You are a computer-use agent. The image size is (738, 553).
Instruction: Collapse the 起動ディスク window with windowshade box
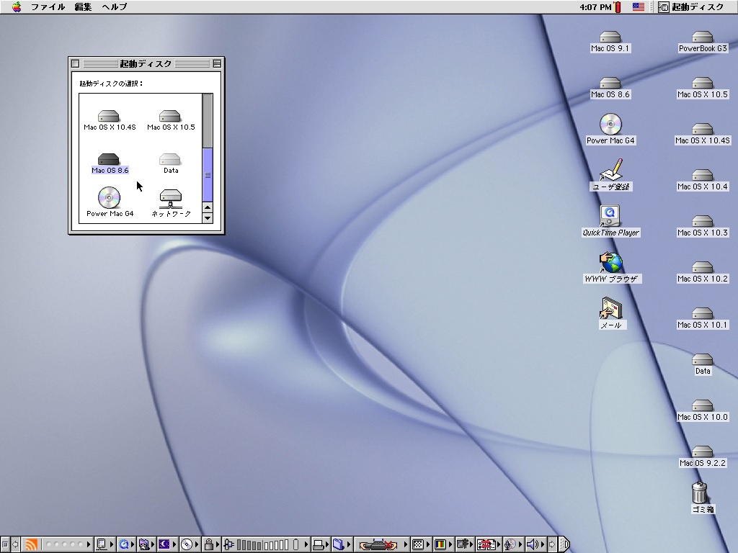point(217,63)
